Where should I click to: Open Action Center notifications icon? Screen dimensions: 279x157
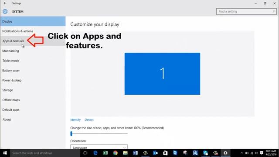262,153
